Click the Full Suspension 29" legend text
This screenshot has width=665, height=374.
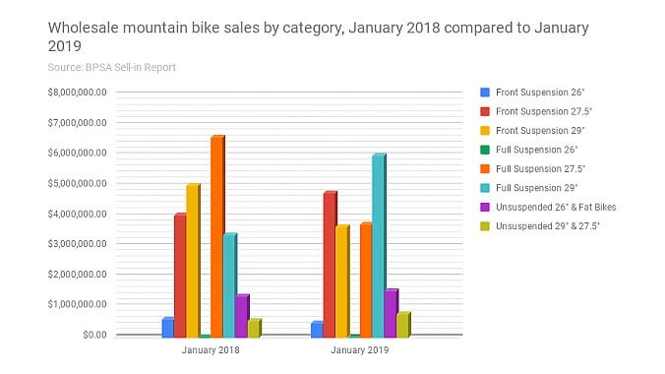[536, 188]
